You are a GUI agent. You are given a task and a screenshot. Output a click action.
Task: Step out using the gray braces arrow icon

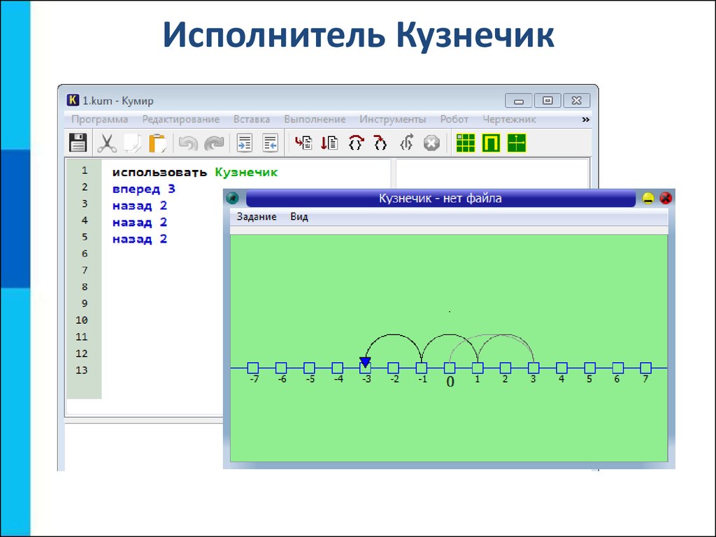406,143
